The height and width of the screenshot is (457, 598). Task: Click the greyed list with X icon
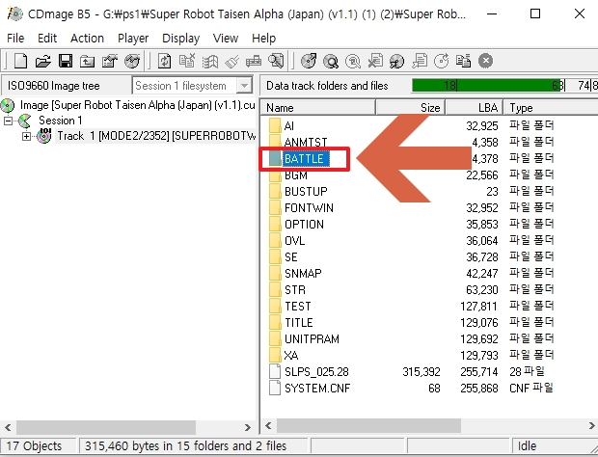(x=187, y=61)
